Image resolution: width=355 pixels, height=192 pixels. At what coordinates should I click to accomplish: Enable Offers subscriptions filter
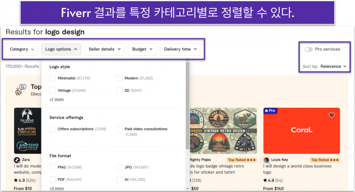[x=53, y=129]
